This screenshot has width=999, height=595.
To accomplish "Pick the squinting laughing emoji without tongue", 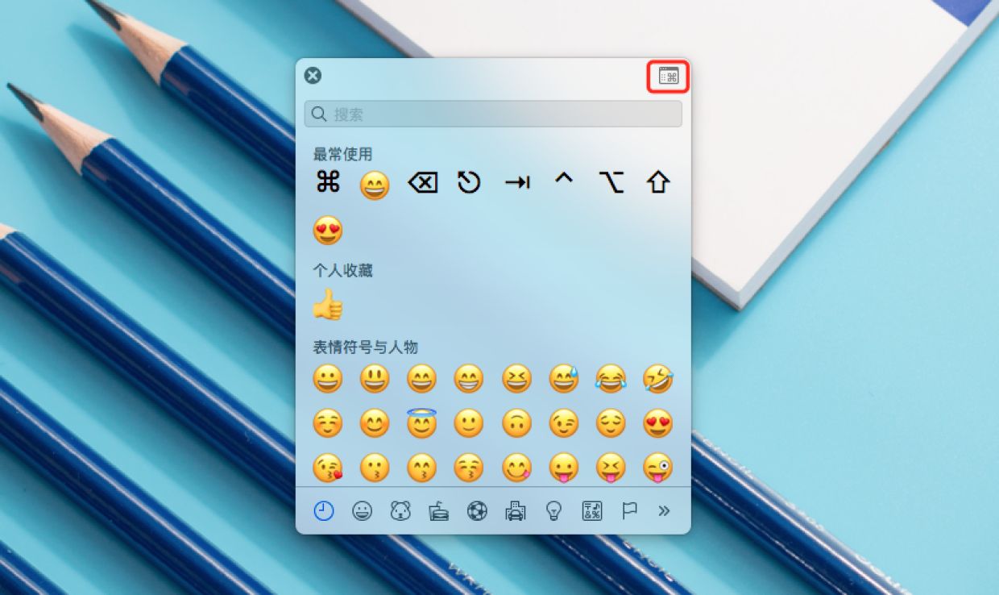I will click(x=516, y=378).
